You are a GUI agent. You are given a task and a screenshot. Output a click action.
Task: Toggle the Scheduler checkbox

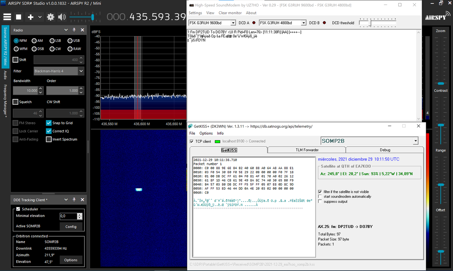tap(18, 209)
